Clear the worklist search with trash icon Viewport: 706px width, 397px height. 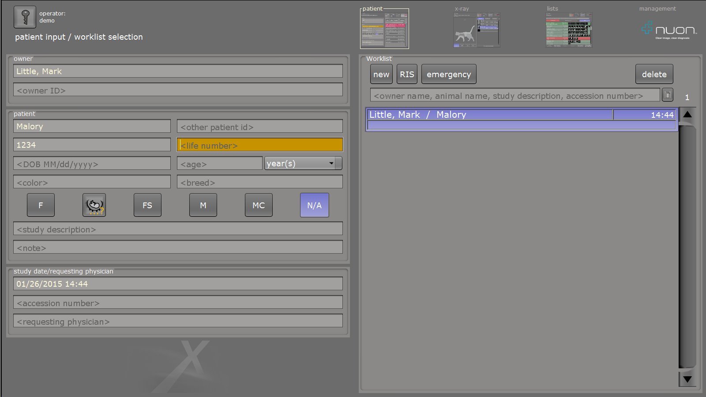click(x=668, y=95)
